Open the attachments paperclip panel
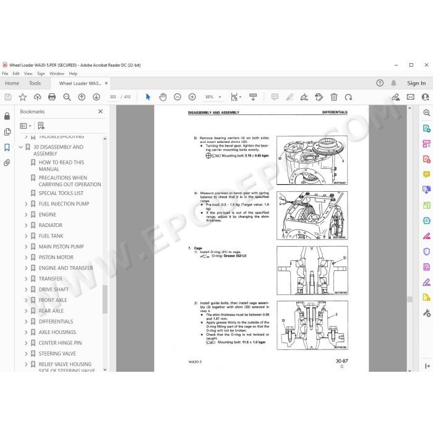433x433 pixels. (x=7, y=163)
